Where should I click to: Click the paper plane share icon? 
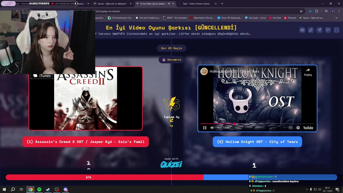(319, 30)
